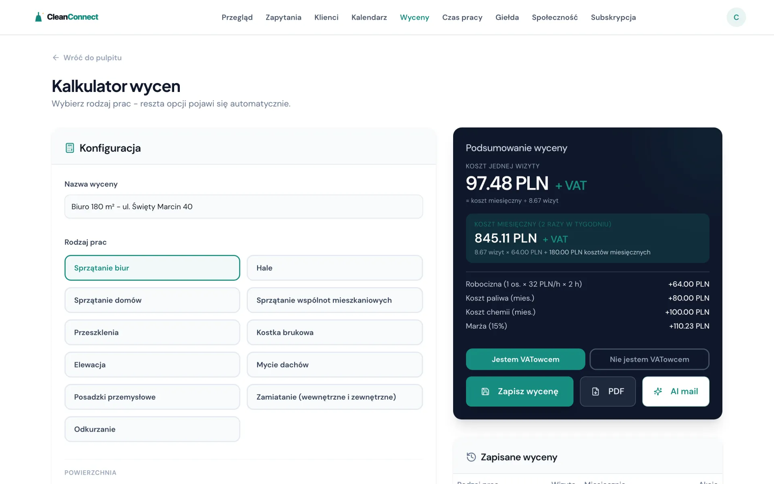
Task: Select the Sprzątanie domów option
Action: point(152,300)
